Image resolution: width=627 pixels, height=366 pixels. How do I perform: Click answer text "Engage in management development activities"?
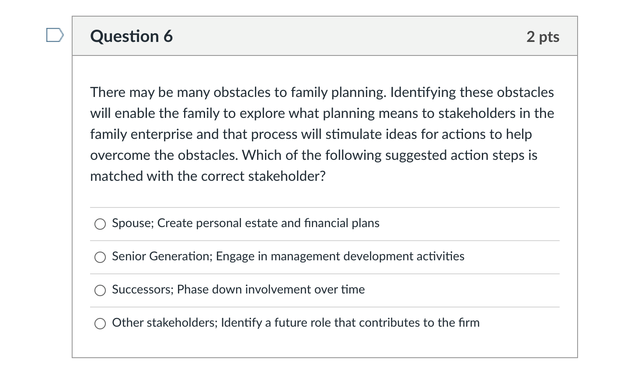340,256
